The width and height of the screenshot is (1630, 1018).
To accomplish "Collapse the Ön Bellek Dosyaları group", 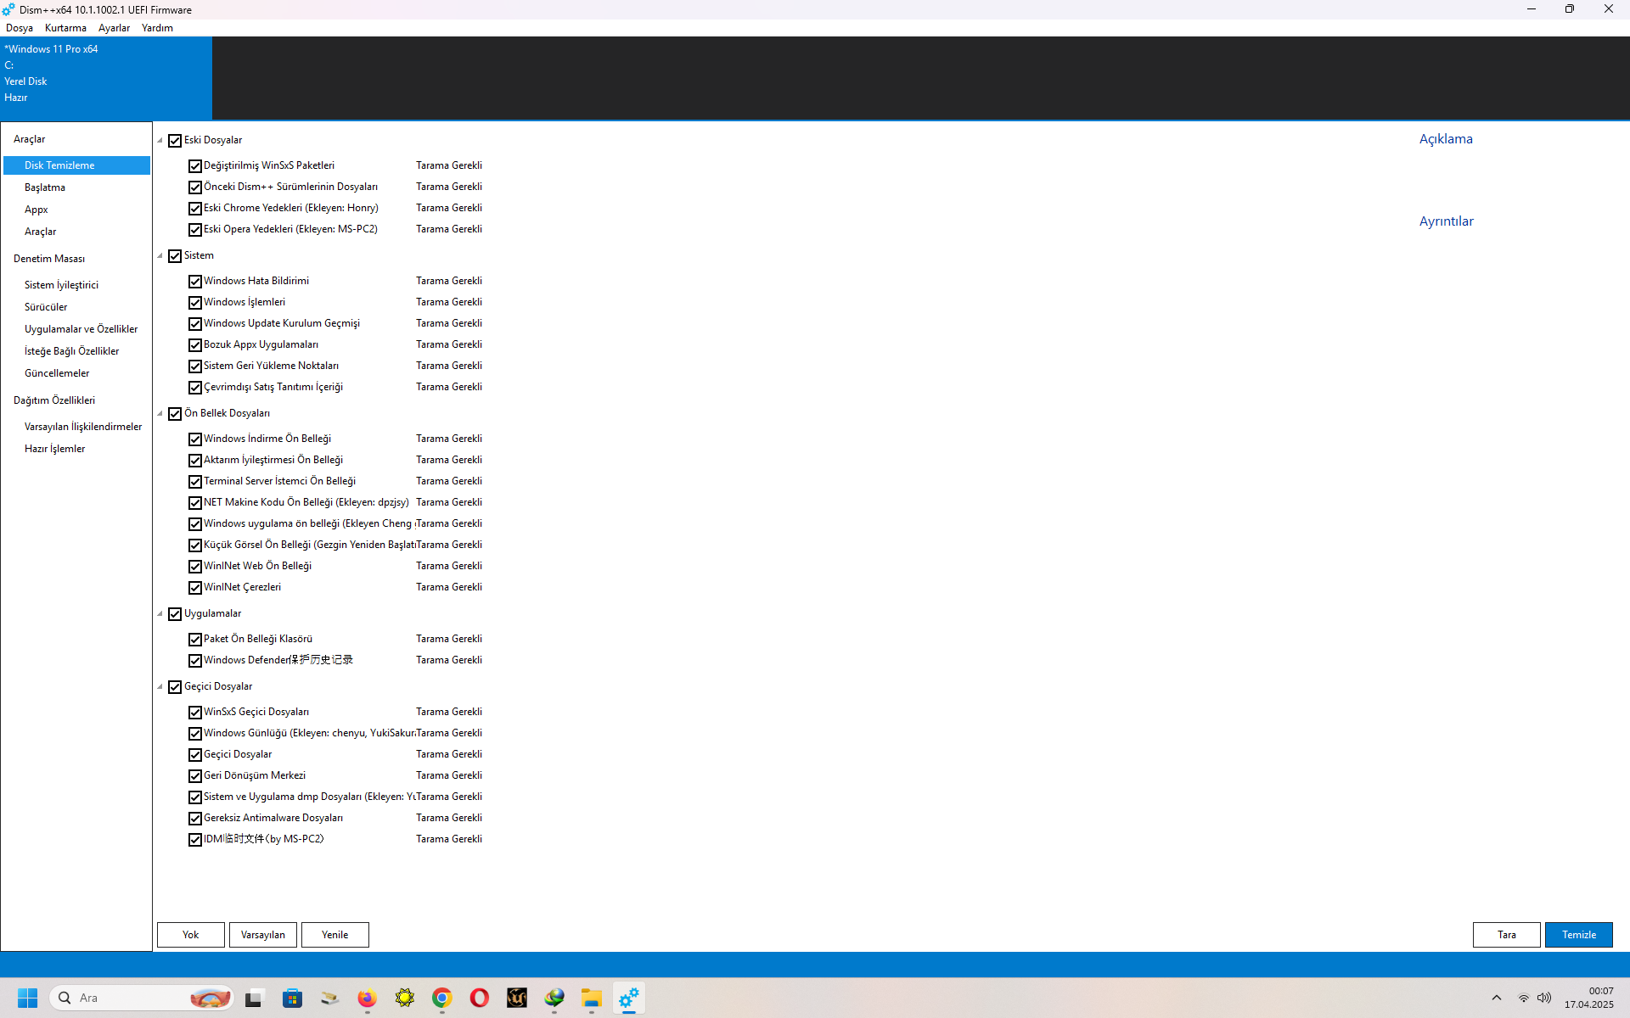I will pyautogui.click(x=160, y=414).
